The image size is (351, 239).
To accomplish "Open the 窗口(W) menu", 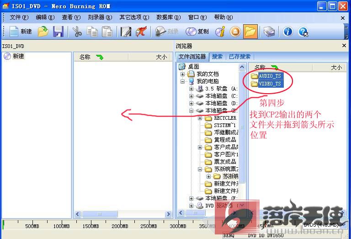I will [x=197, y=17].
